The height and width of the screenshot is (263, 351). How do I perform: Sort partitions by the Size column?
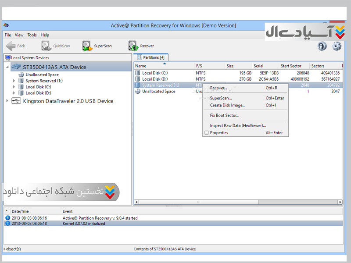pos(230,66)
